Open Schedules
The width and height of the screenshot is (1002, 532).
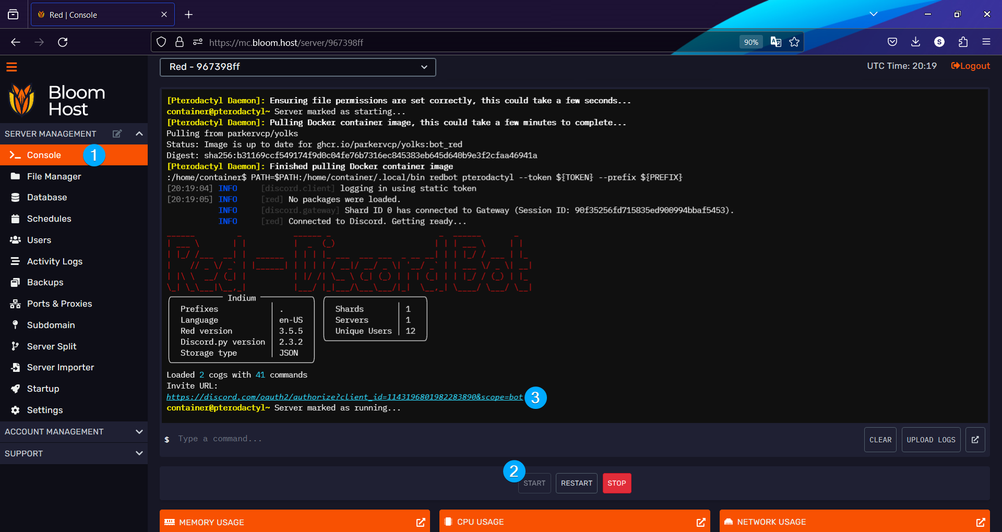[74, 219]
